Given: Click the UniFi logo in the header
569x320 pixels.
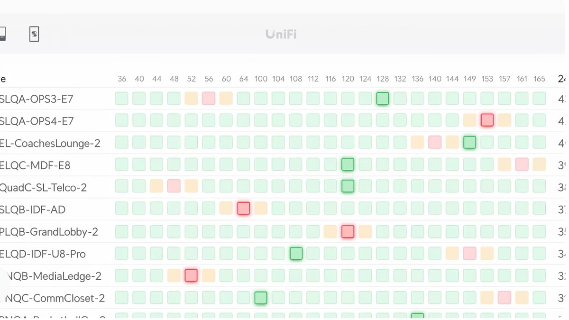Looking at the screenshot, I should click(281, 34).
